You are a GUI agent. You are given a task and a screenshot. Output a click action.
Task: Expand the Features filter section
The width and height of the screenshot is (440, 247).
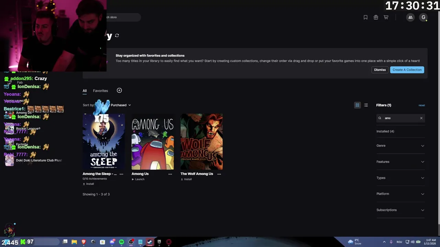coord(400,162)
